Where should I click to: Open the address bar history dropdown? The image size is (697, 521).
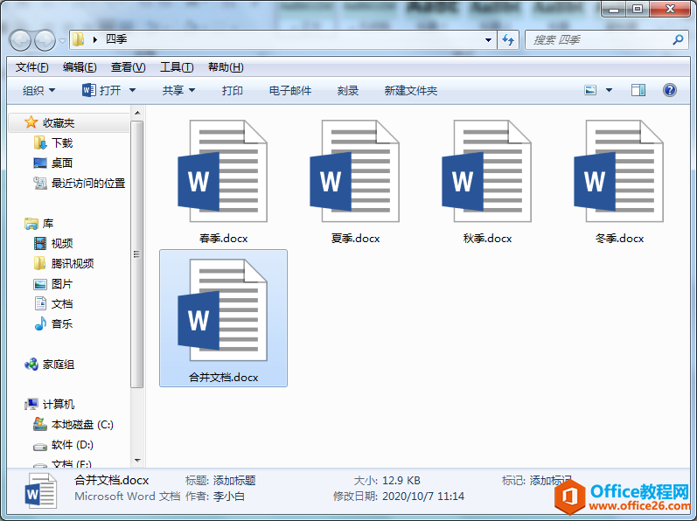(488, 40)
